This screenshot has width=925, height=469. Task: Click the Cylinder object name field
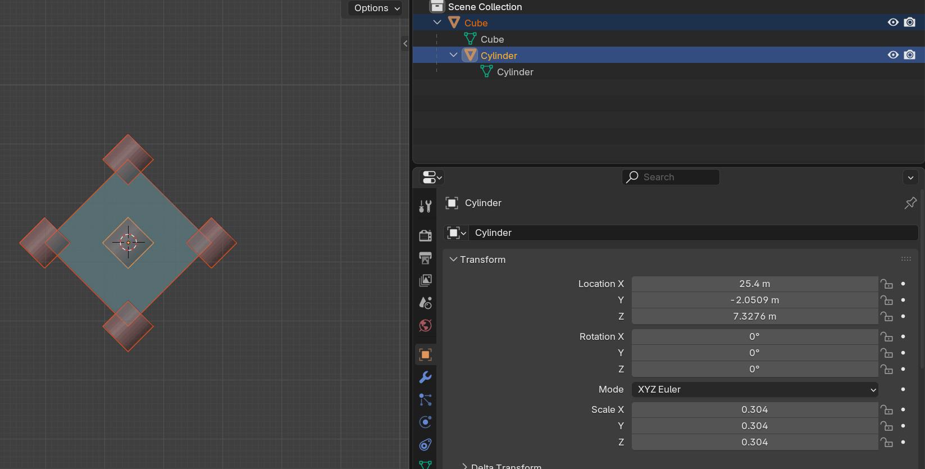694,233
